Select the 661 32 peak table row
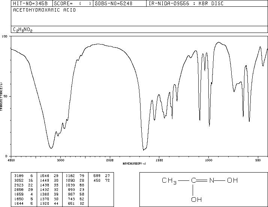This screenshot has height=207, width=268. 76,204
